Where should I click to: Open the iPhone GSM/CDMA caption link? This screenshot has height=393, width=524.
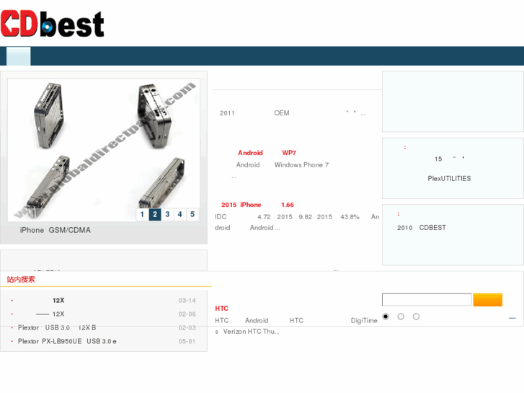click(55, 230)
